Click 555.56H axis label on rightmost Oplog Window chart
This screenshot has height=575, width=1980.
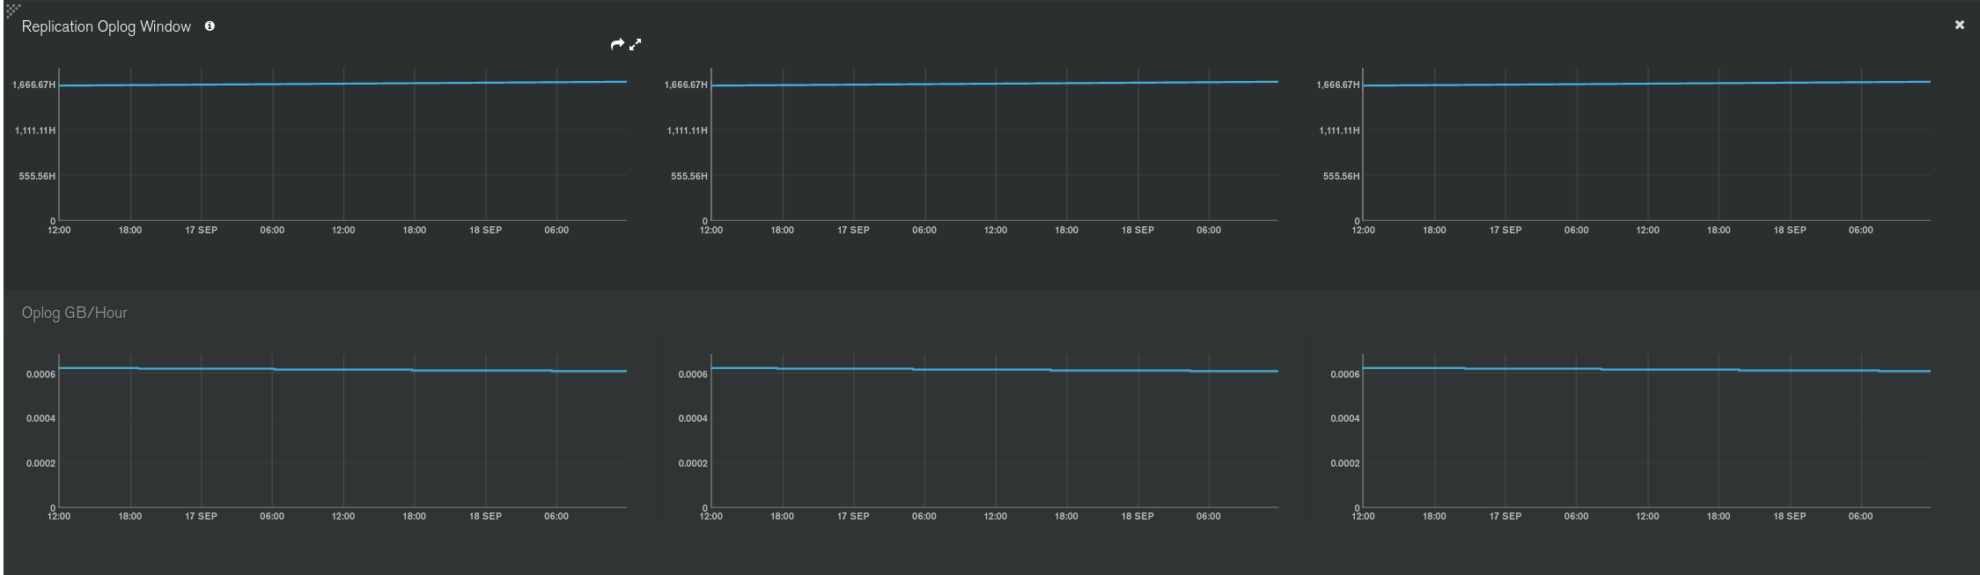pos(1341,176)
